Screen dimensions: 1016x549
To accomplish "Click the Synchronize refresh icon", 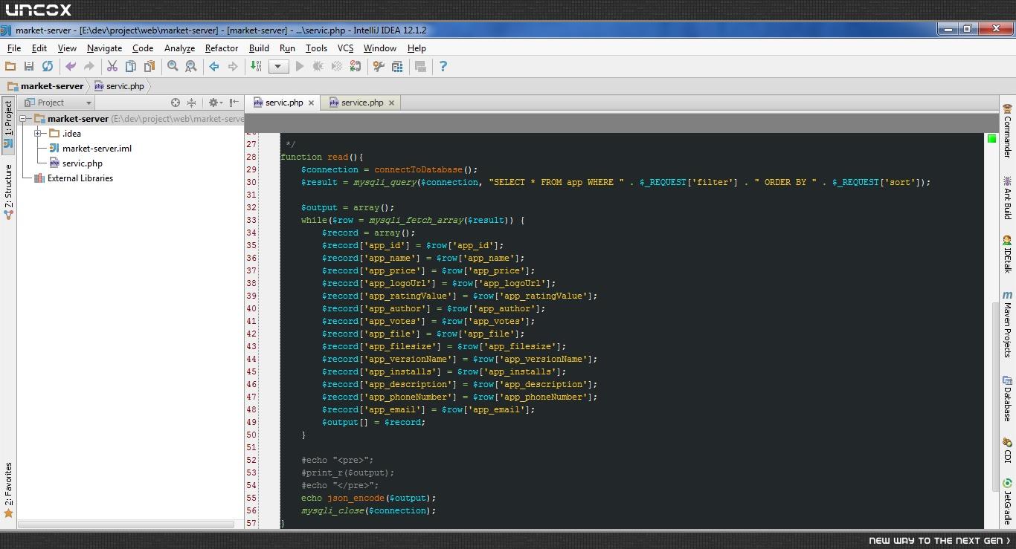I will click(x=48, y=66).
